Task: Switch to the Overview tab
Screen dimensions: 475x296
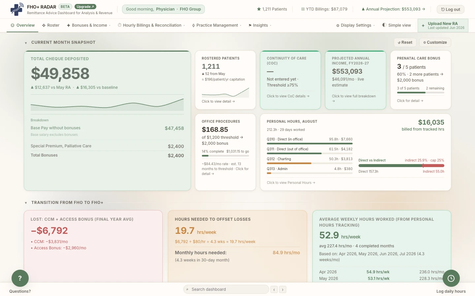Action: [22, 25]
